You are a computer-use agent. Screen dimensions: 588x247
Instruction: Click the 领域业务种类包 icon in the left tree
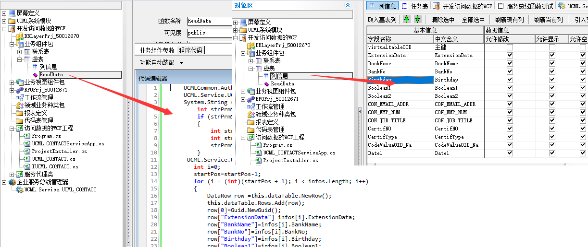20,105
